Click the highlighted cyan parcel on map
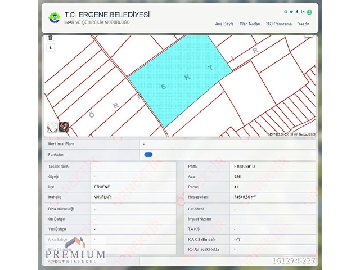 180,79
